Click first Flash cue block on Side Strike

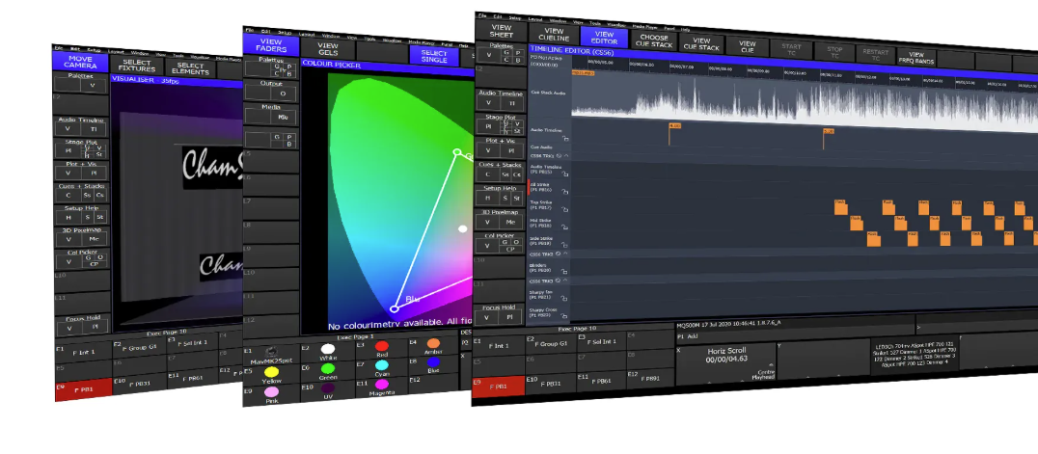(x=873, y=239)
